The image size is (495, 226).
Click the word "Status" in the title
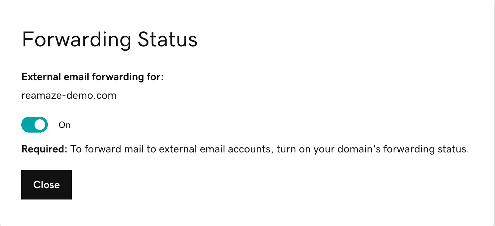point(167,40)
